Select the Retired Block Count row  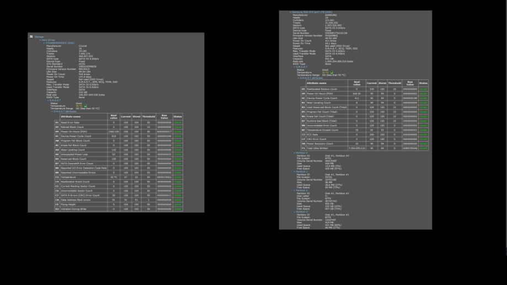pos(119,127)
